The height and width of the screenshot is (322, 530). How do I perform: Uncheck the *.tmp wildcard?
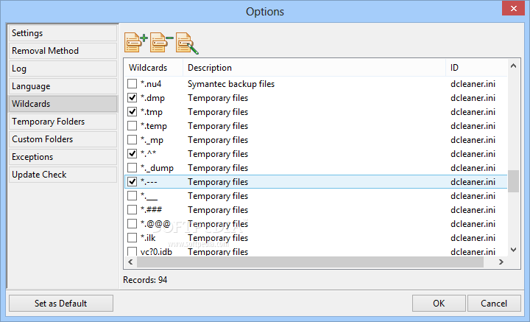coord(132,111)
